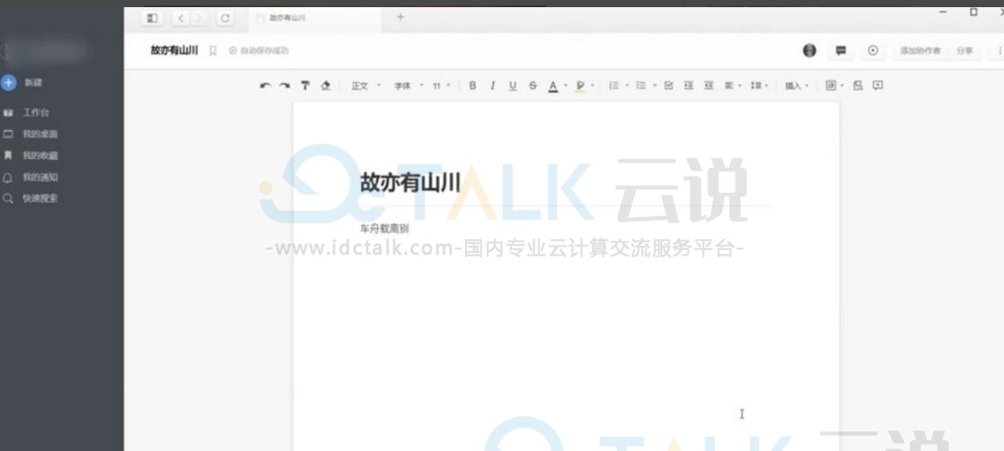Image resolution: width=1004 pixels, height=451 pixels.
Task: Minimize the application window
Action: pos(943,13)
